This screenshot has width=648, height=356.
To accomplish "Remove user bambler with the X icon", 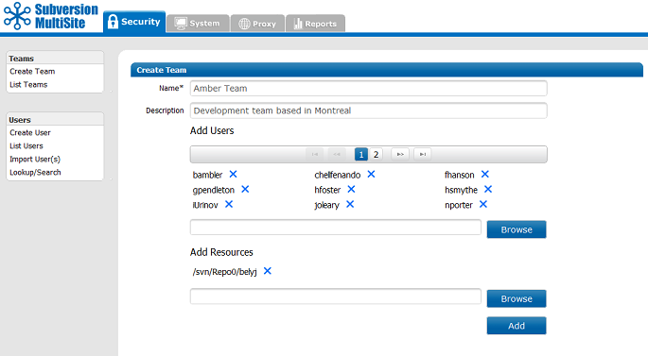I will (233, 174).
